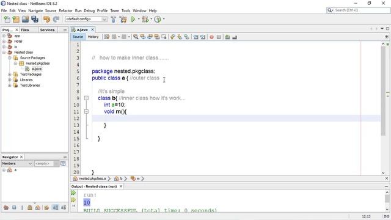The width and height of the screenshot is (391, 220).
Task: Collapse the void m() code fold
Action: [x=86, y=111]
